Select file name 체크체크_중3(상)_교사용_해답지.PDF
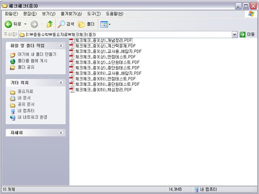This screenshot has width=259, height=194. (x=108, y=51)
